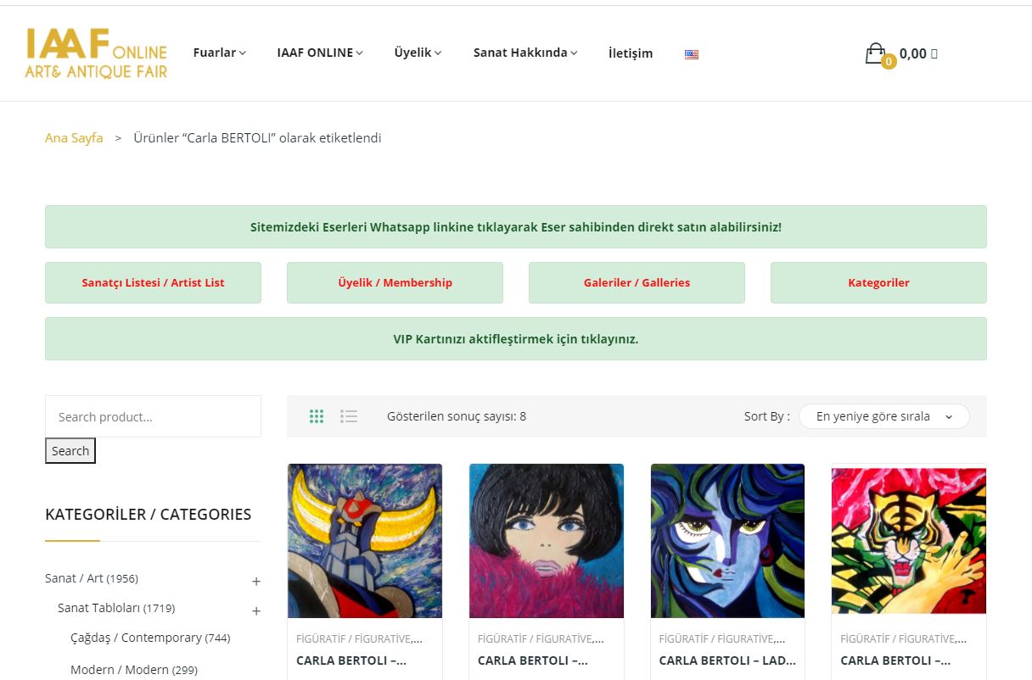The width and height of the screenshot is (1032, 680).
Task: Switch to list view layout
Action: 349,416
